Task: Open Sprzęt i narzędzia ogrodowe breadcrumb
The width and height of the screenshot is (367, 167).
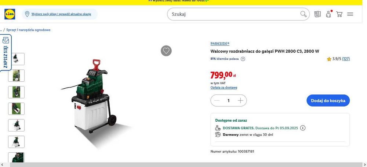Action: coord(28,30)
